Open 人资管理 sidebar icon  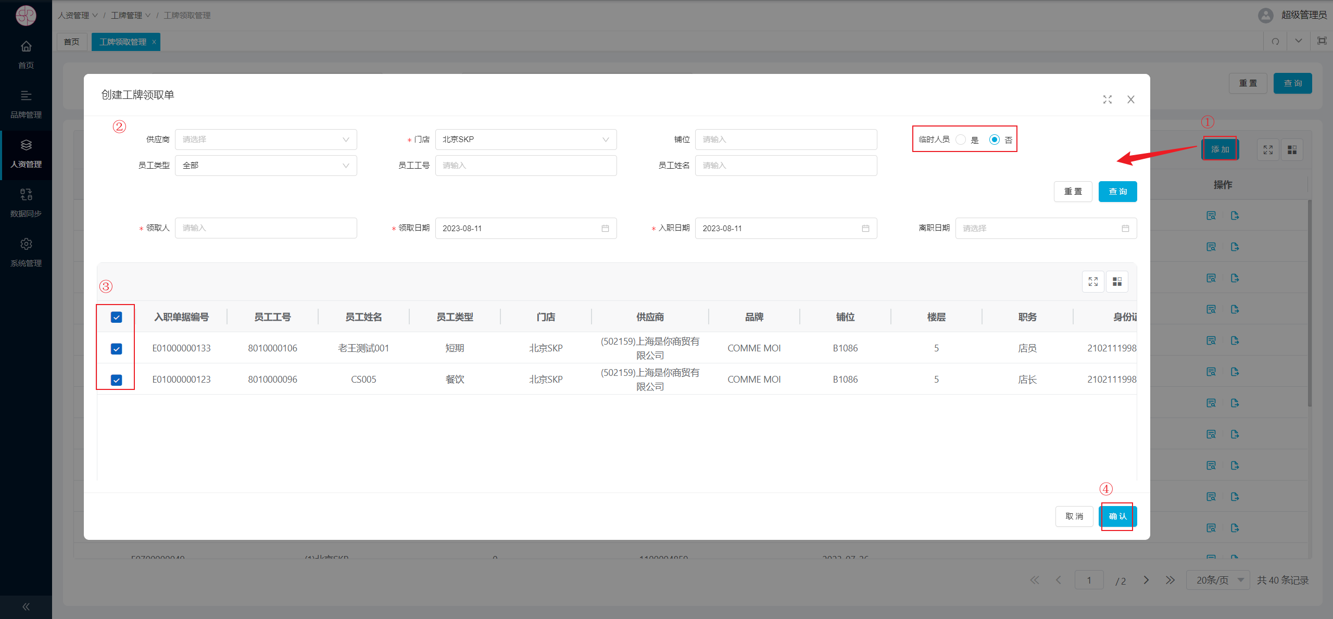pos(26,145)
